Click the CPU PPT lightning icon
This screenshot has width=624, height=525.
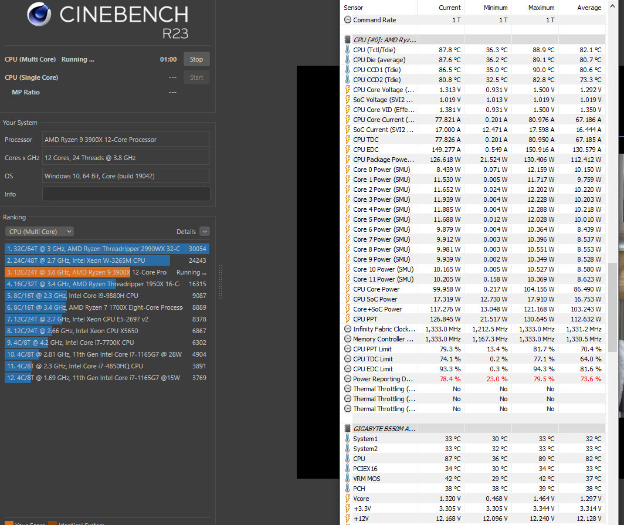click(347, 319)
